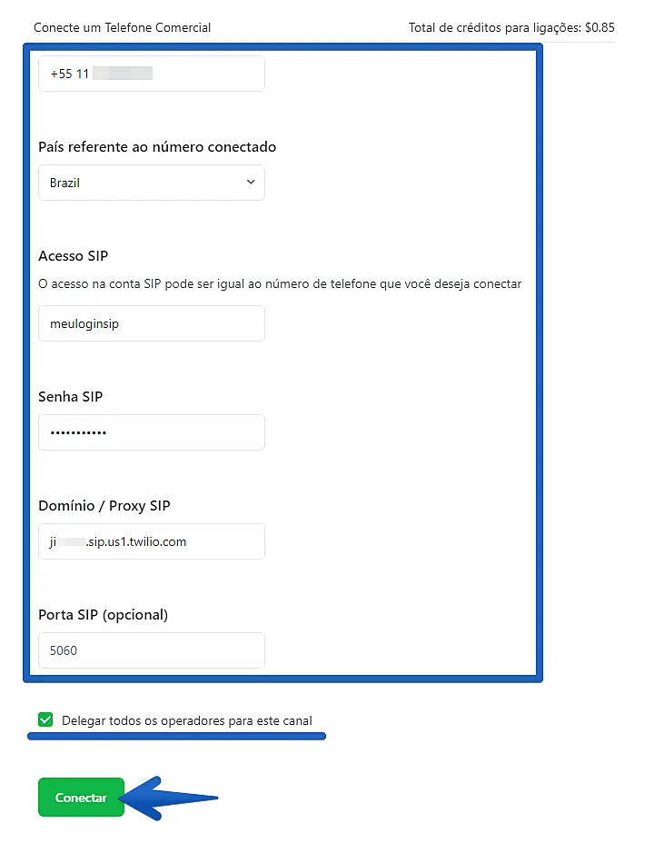Toggle the Delegar todos os operadores checkbox
Screen dimensions: 654x843
coord(45,720)
